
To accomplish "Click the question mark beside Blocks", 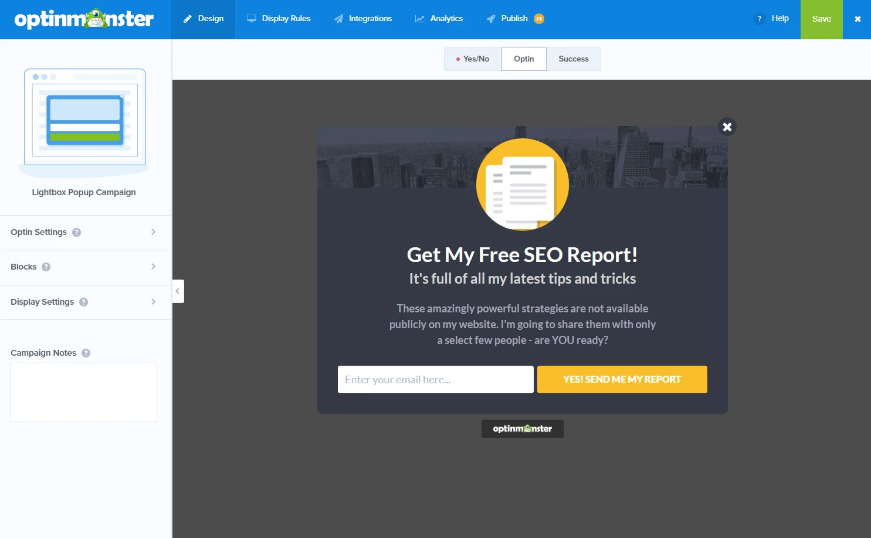I will pos(46,267).
